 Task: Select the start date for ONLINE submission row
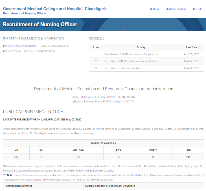131,54
